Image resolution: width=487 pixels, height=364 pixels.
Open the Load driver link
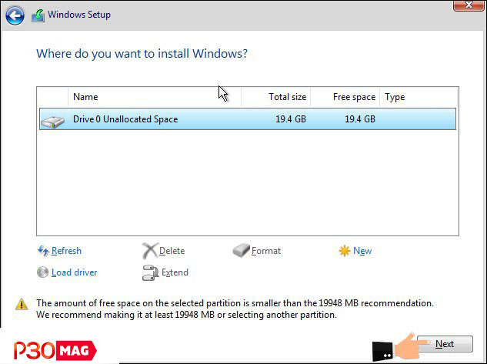[74, 272]
